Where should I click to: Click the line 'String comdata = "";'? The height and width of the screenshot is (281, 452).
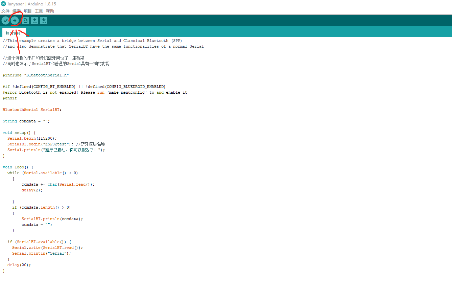click(x=26, y=121)
